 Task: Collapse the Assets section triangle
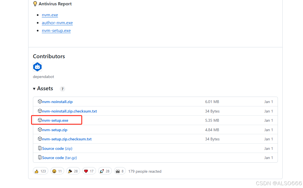34,89
